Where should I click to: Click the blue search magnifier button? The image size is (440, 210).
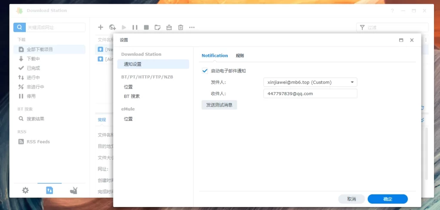[19, 27]
